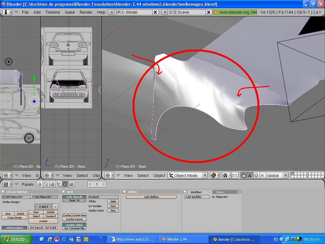
Task: Toggle the AutoTexSpace option
Action: point(15,228)
